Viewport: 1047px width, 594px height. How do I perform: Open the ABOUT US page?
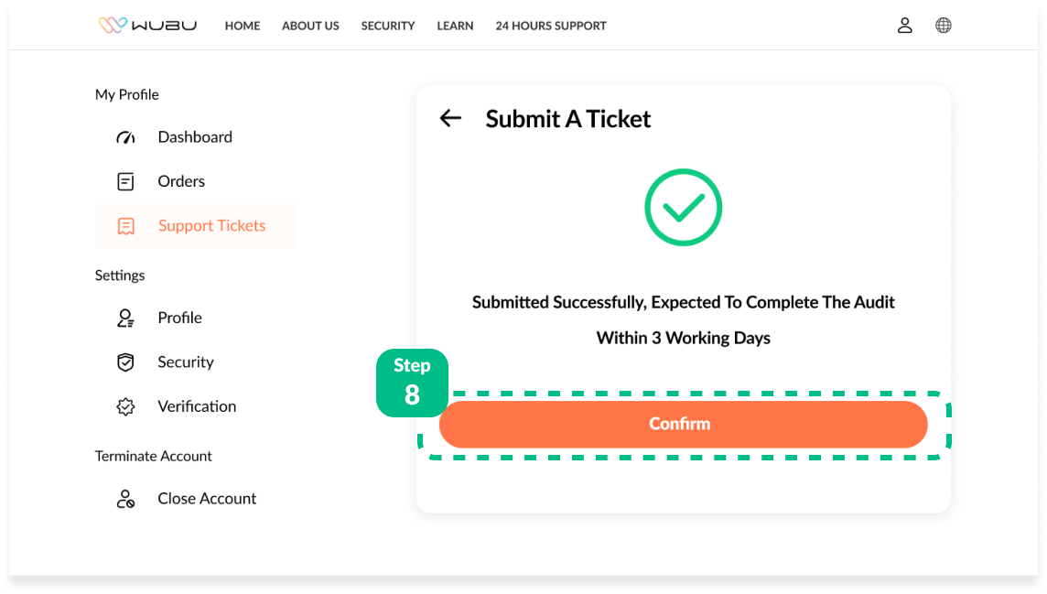[310, 26]
